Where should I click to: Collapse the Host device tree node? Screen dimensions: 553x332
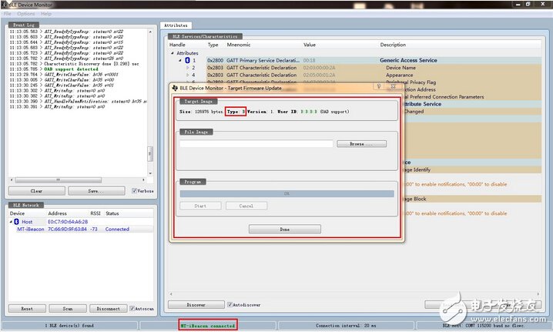(12, 221)
